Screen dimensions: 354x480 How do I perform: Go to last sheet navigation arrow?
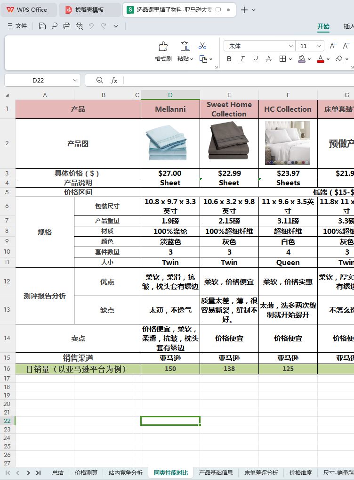38,472
